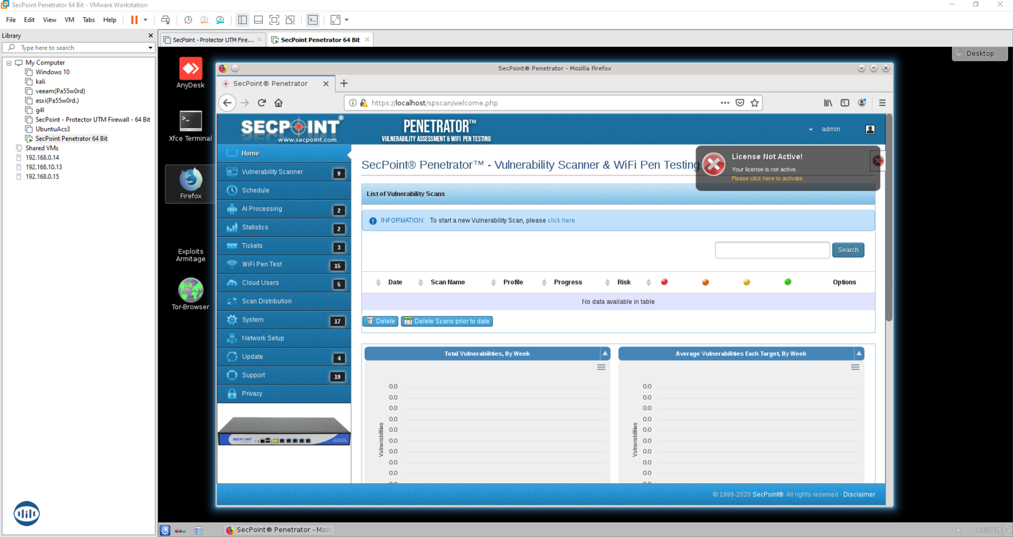Launch AnyDesk from the desktop
This screenshot has width=1013, height=537.
click(x=191, y=69)
